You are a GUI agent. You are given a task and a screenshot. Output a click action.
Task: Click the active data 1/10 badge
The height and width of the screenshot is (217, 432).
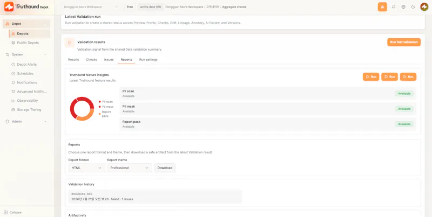click(151, 7)
